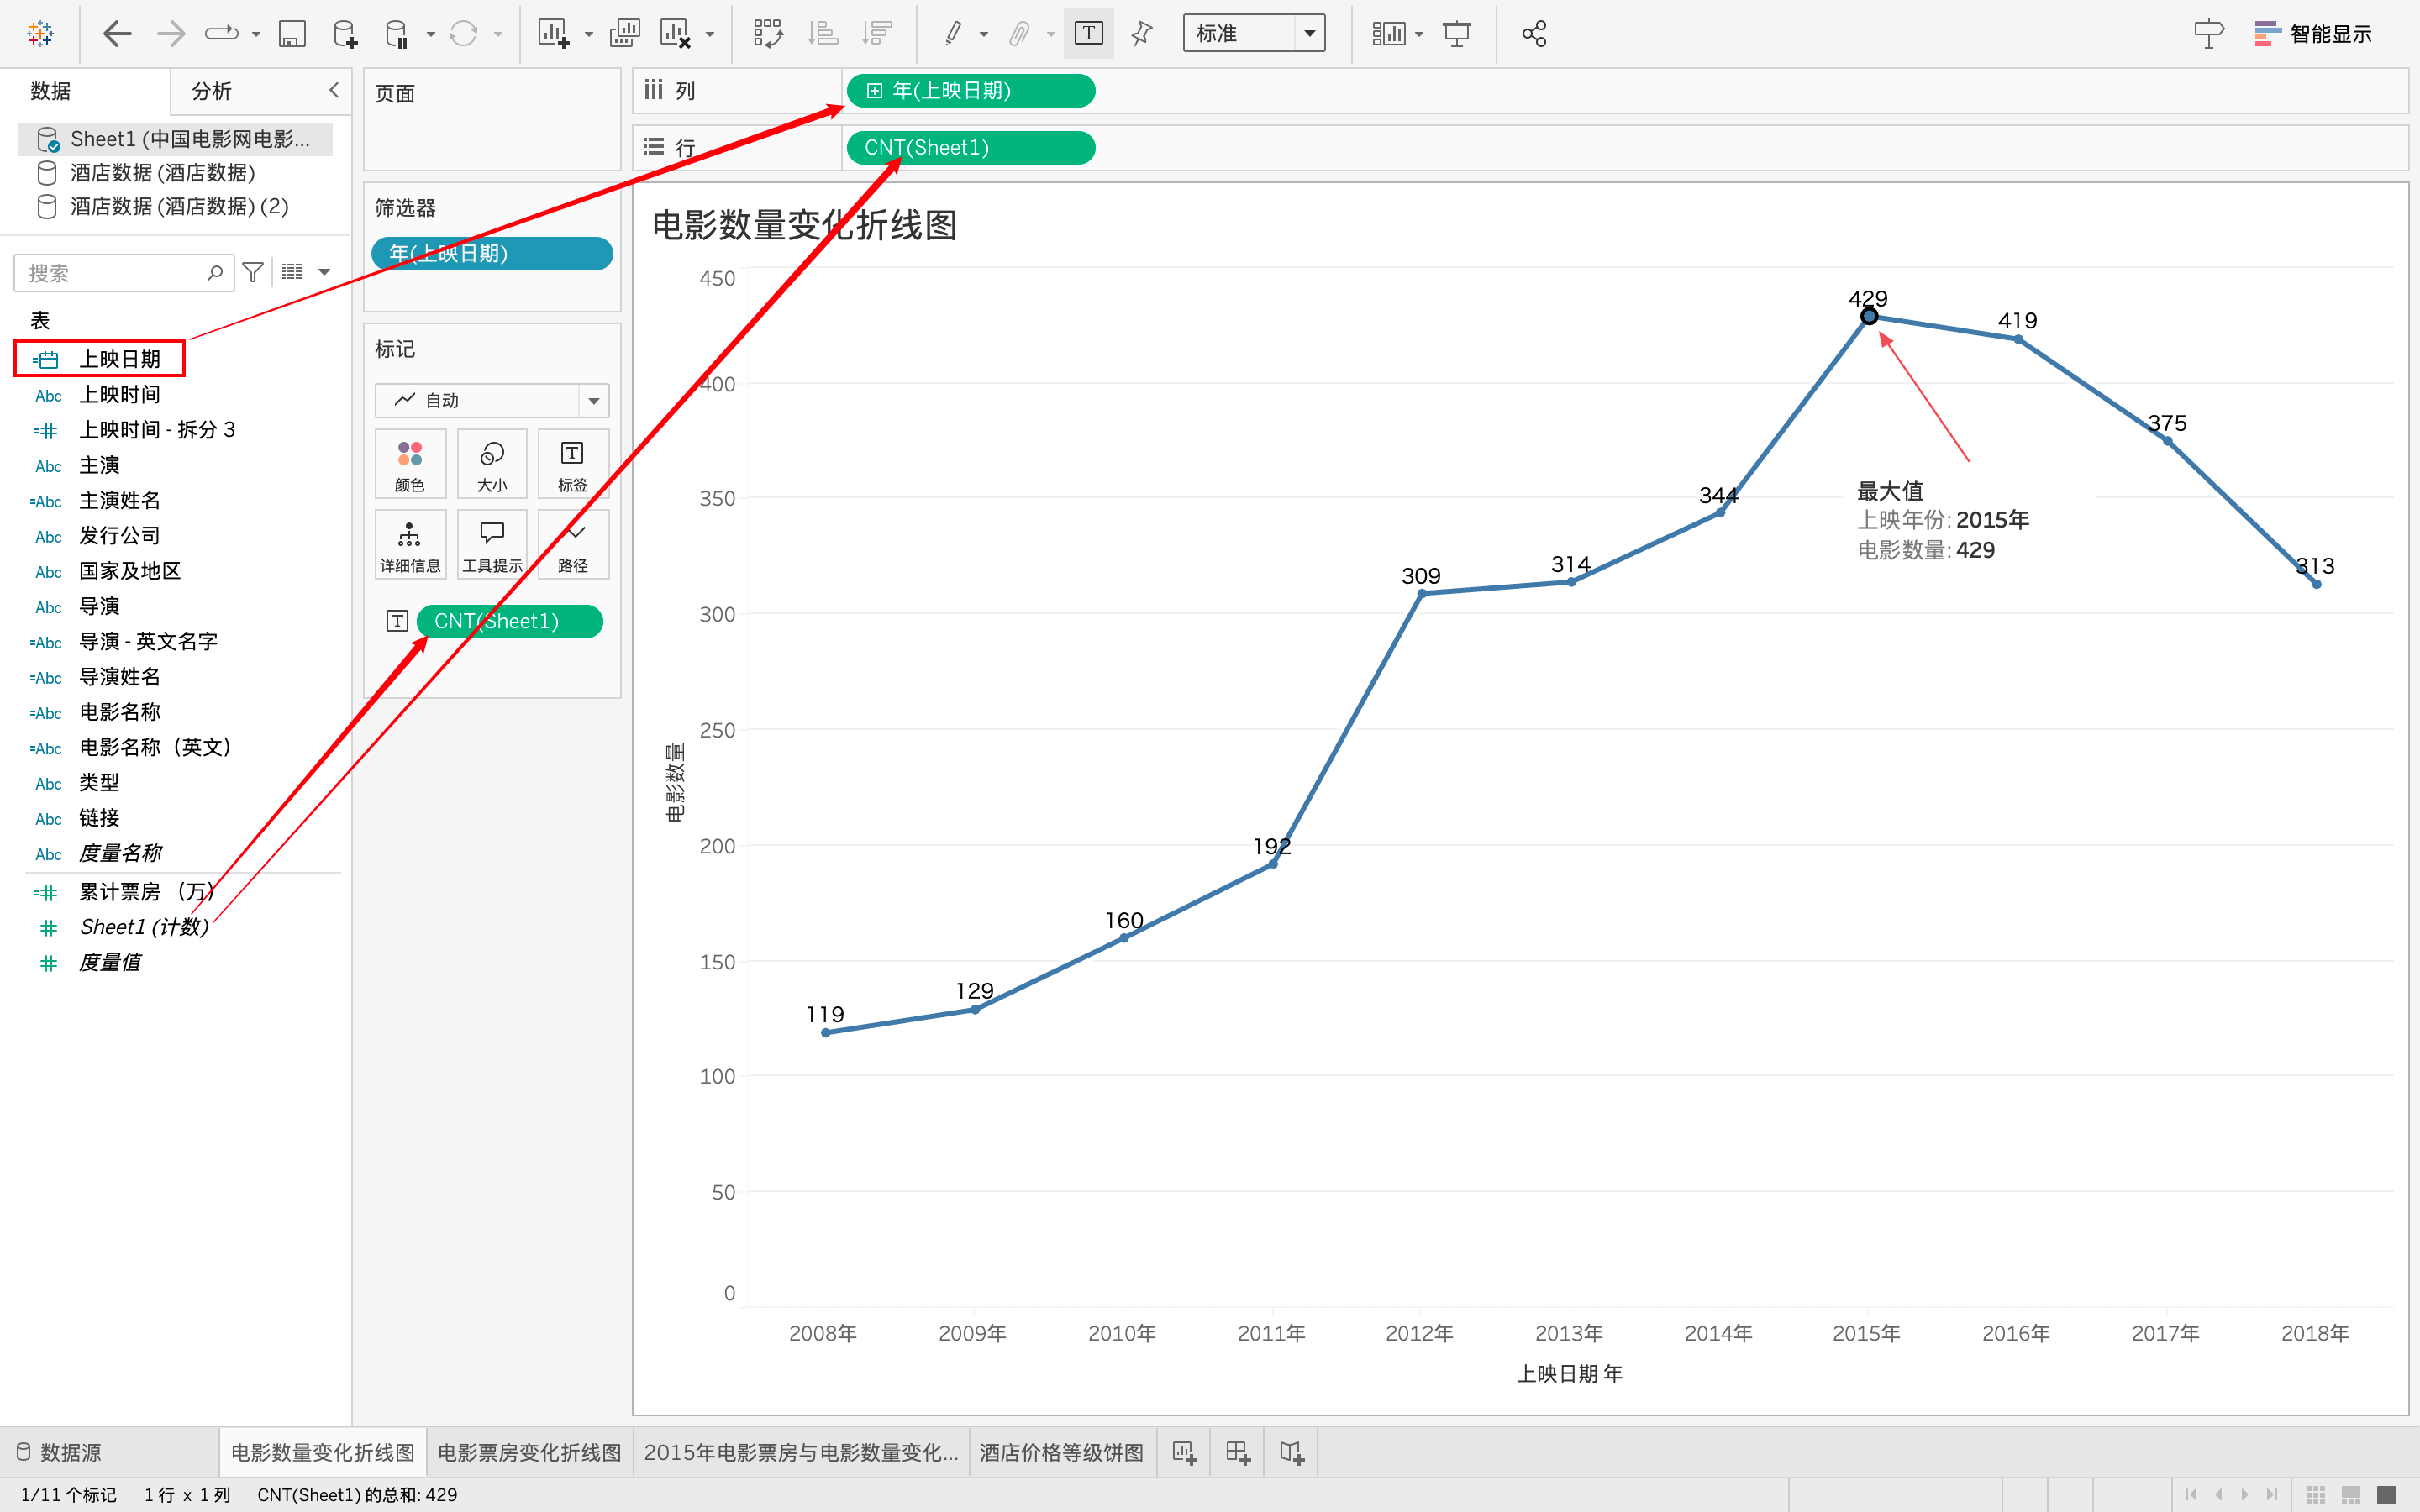Click the sort ascending toolbar icon
The image size is (2420, 1512).
point(823,34)
